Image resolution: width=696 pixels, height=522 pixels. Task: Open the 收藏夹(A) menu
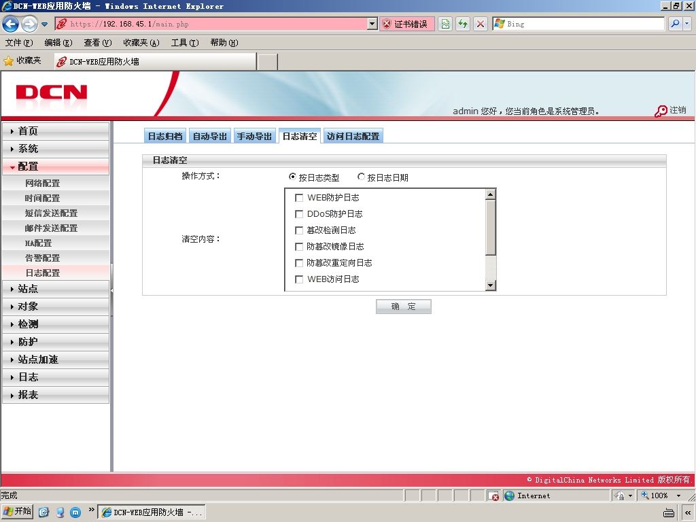click(x=141, y=43)
